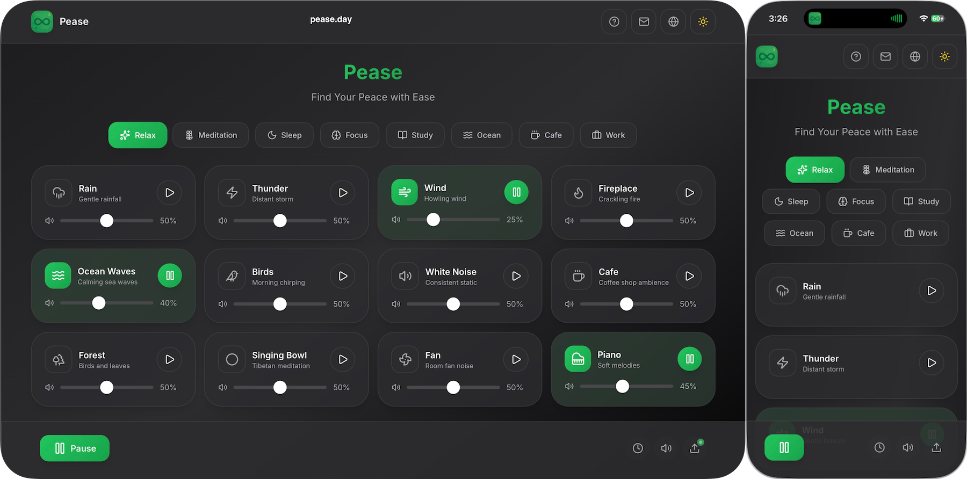Switch to the Sleep tab in phone view
The width and height of the screenshot is (967, 479).
pos(791,201)
